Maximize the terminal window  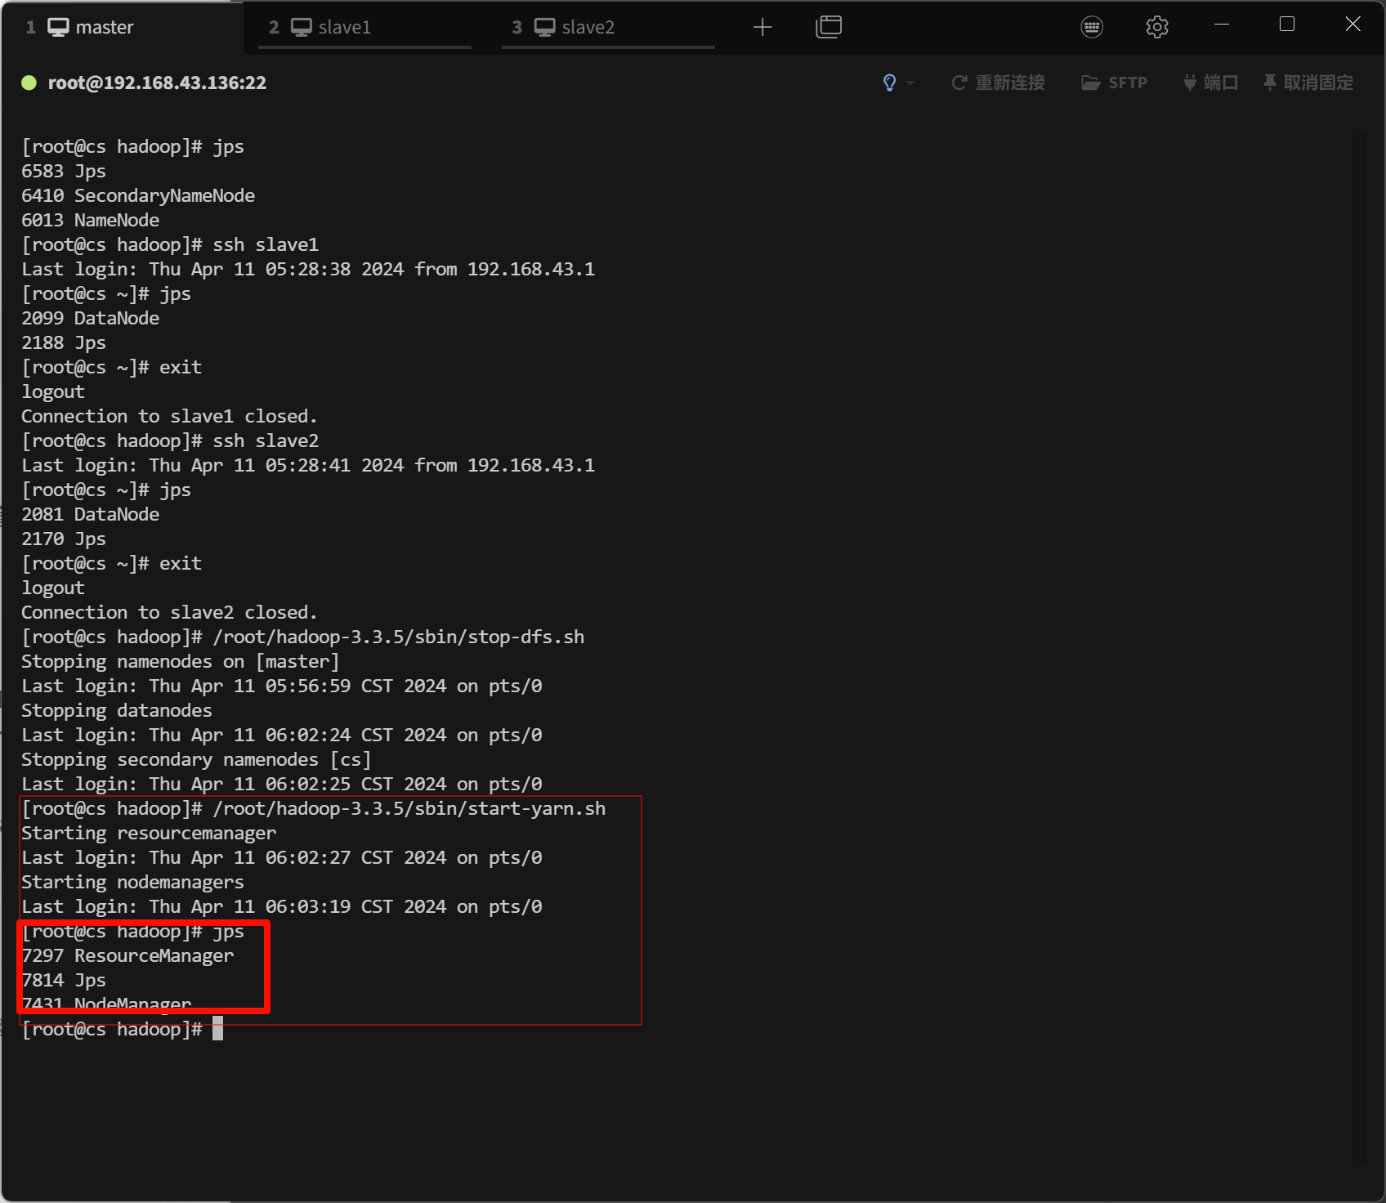point(1286,25)
